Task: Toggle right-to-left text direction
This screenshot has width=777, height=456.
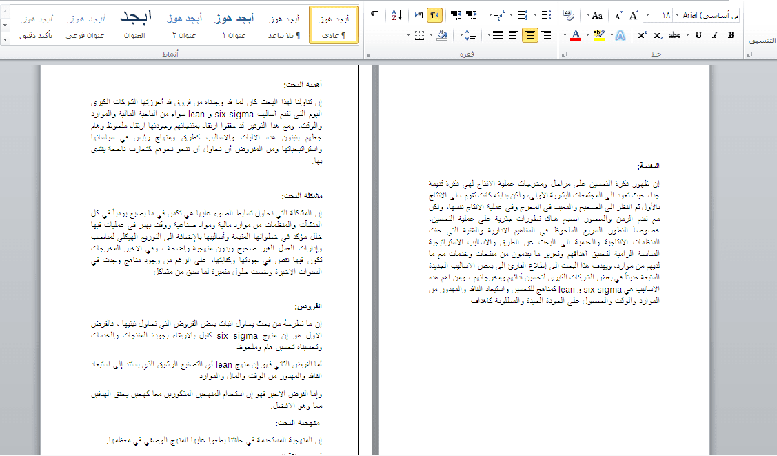Action: pos(434,15)
